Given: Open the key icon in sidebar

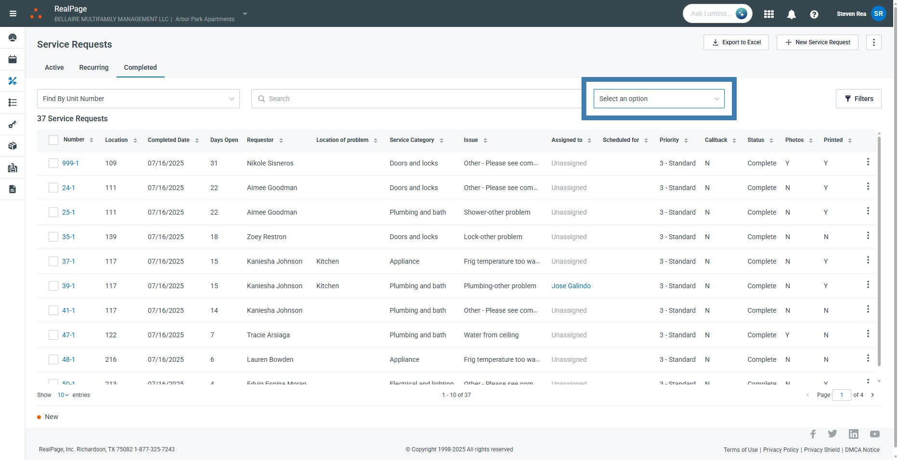Looking at the screenshot, I should (x=13, y=125).
